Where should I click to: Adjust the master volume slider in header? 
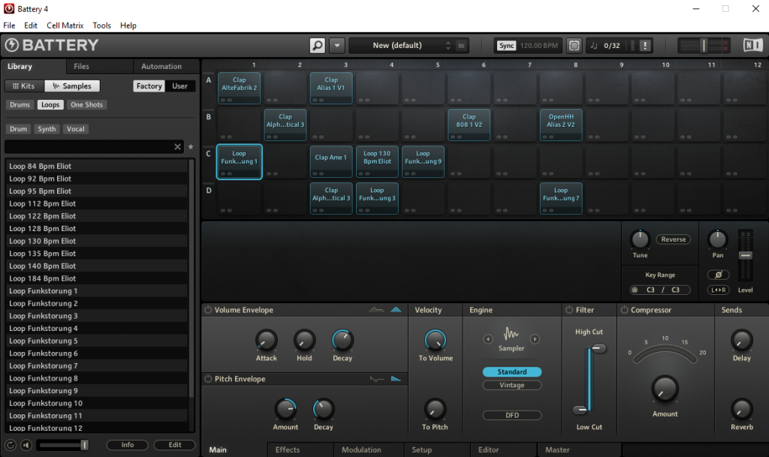(703, 46)
